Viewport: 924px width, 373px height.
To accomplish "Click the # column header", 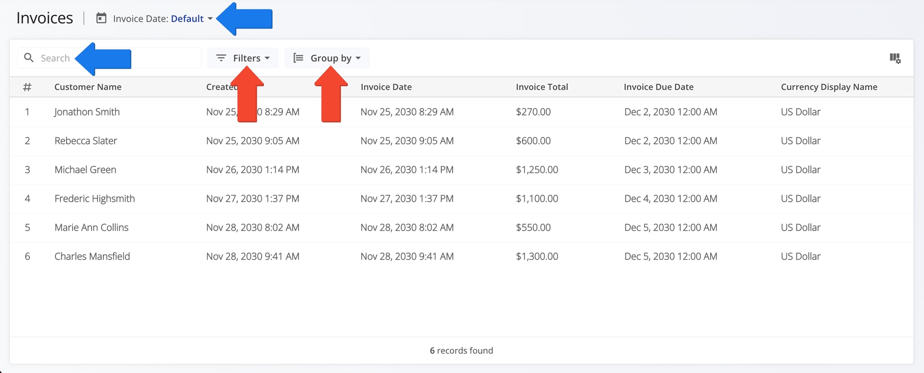I will [27, 87].
